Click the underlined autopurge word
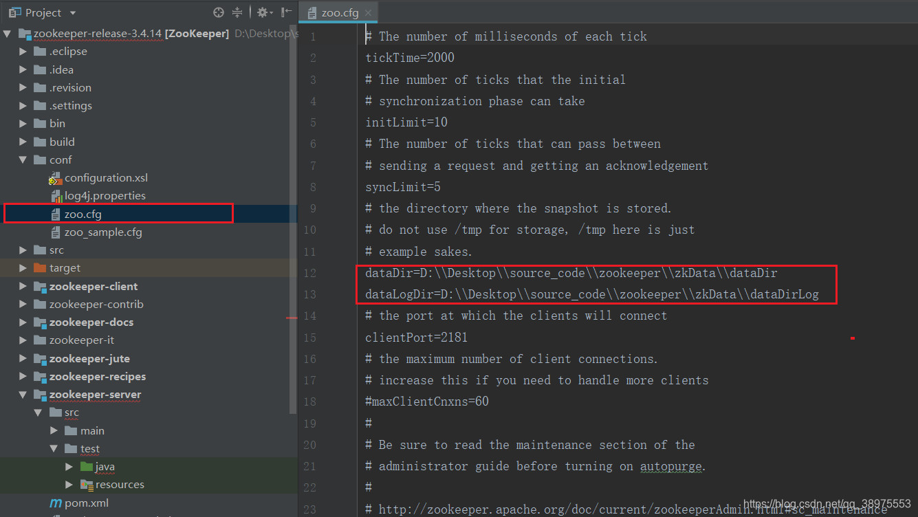Image resolution: width=918 pixels, height=517 pixels. coord(671,466)
